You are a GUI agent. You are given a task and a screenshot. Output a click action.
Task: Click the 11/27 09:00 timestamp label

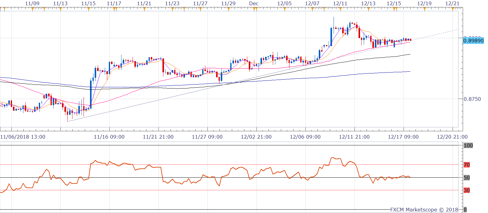point(207,137)
